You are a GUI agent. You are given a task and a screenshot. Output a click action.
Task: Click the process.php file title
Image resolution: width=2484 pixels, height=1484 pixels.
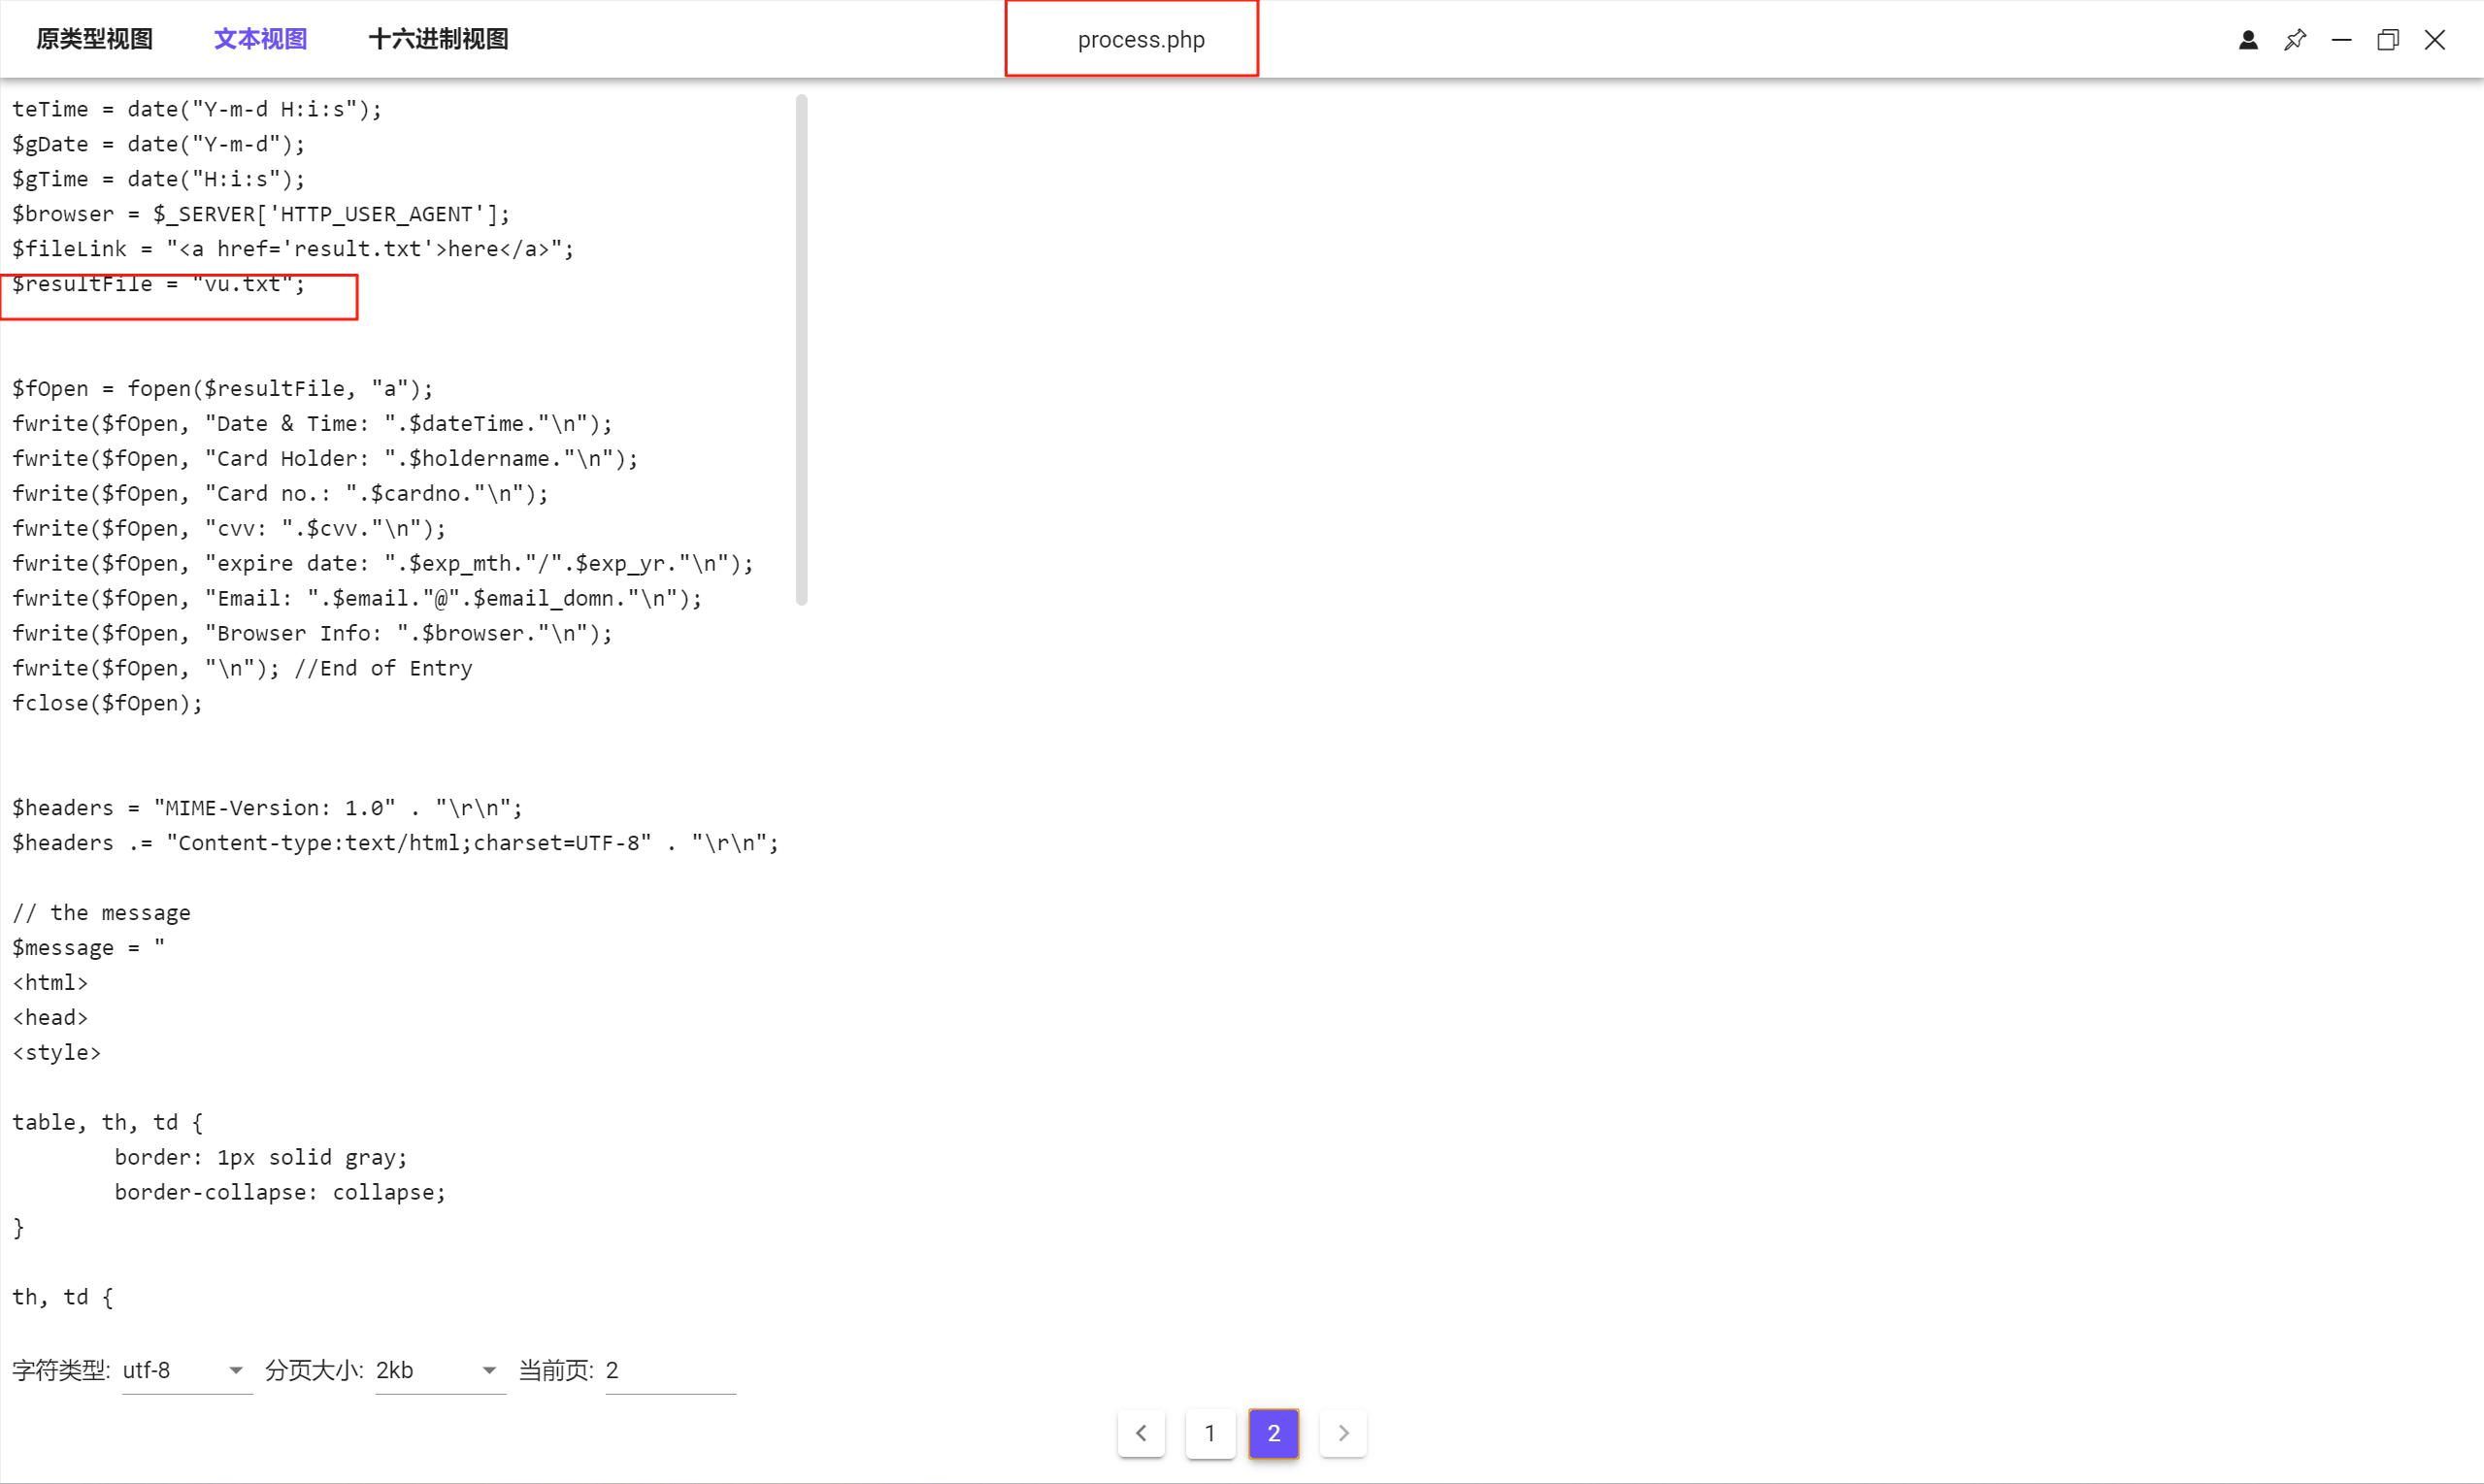point(1141,40)
